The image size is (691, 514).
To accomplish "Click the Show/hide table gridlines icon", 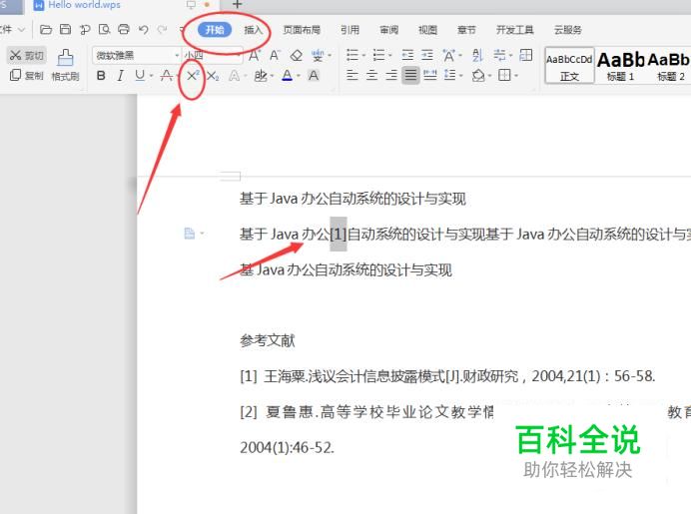I will coord(526,55).
